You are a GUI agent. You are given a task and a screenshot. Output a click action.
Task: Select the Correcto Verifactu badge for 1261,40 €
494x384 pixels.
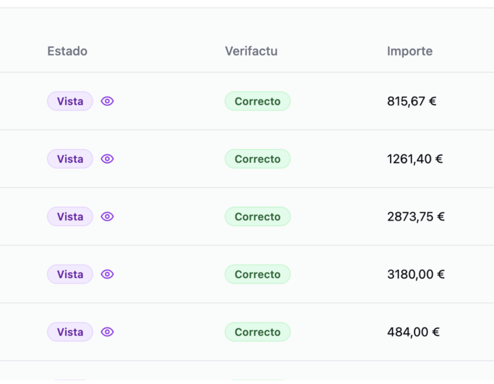pos(257,159)
